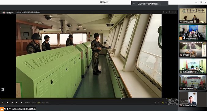Viewport: 207px width, 111px height.
Task: Click the orange presenter avatar icon at bottom-left
Action: coord(2,109)
